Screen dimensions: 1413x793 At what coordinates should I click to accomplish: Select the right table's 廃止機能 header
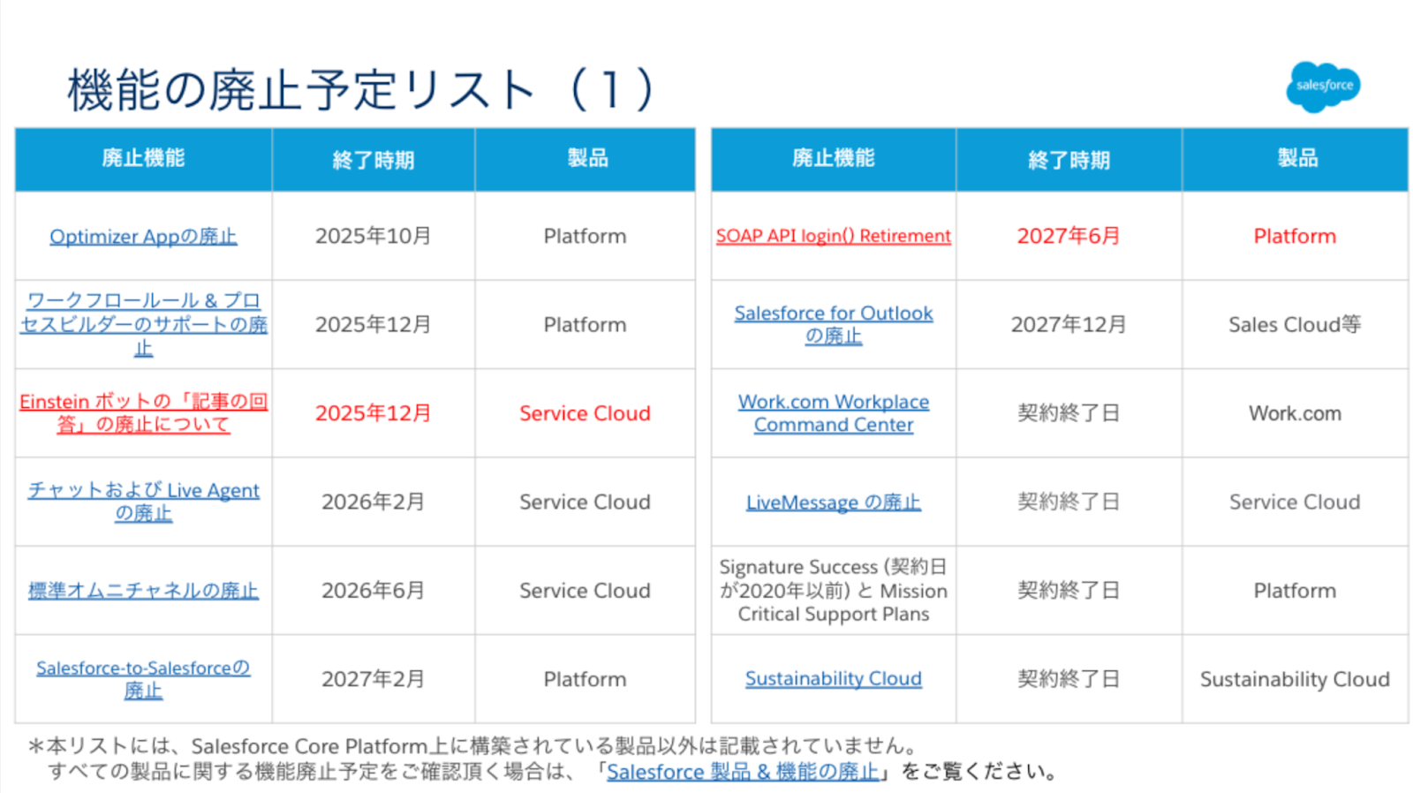point(833,158)
